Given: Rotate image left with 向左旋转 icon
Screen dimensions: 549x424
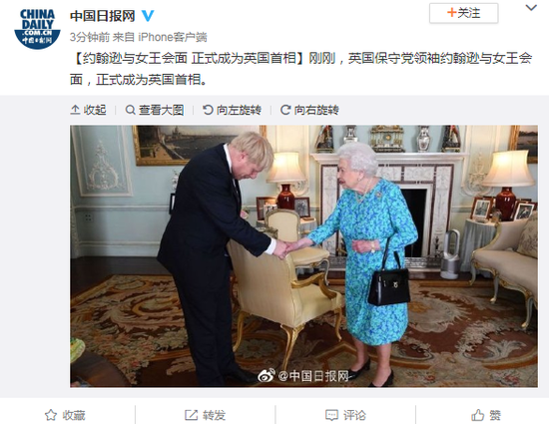Looking at the screenshot, I should coord(208,110).
